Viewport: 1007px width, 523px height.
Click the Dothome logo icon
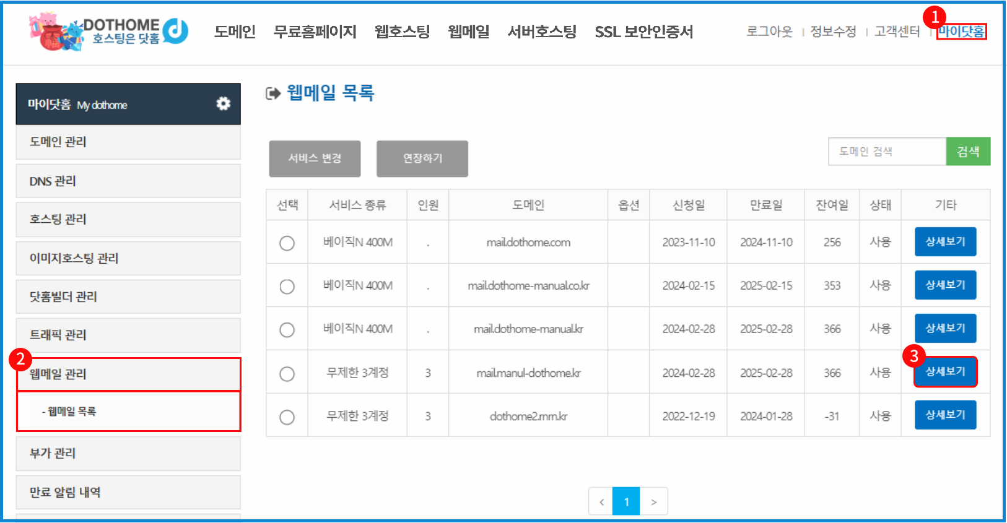[108, 31]
